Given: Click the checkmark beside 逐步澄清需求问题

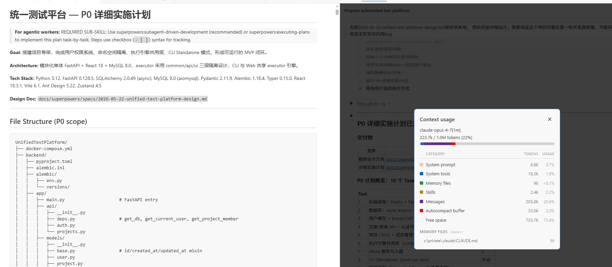Looking at the screenshot, I should click(x=360, y=49).
